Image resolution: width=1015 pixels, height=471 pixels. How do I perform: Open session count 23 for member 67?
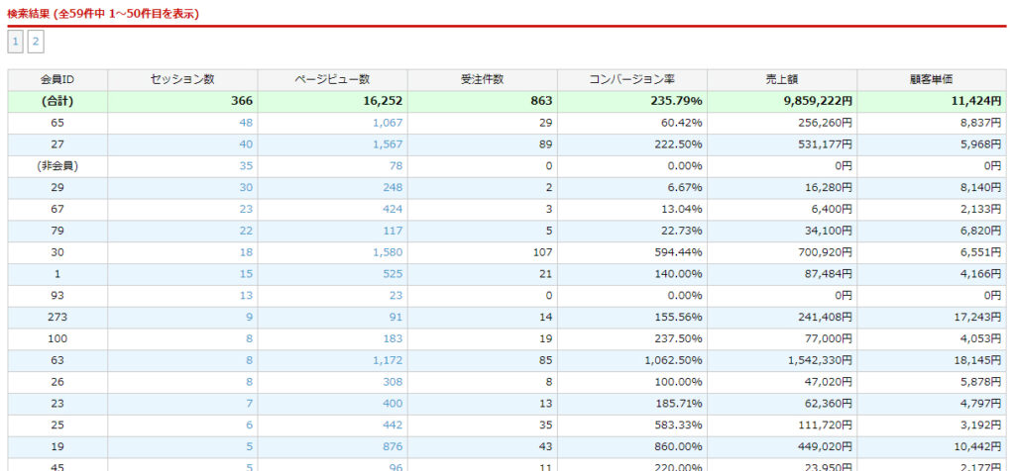[x=246, y=210]
